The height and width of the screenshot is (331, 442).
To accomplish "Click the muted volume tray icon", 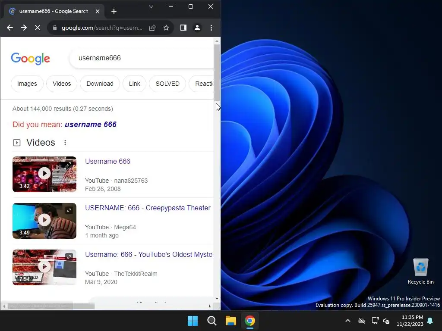I will point(386,321).
